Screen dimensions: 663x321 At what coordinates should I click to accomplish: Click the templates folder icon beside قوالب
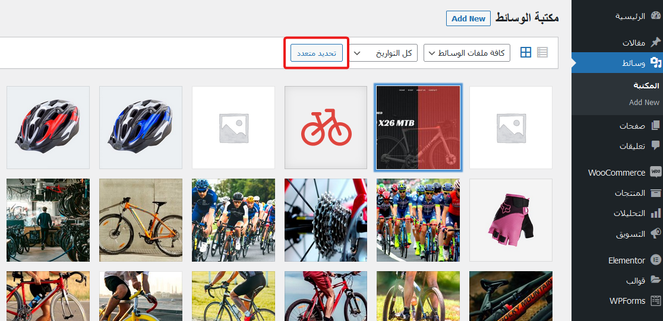coord(655,281)
